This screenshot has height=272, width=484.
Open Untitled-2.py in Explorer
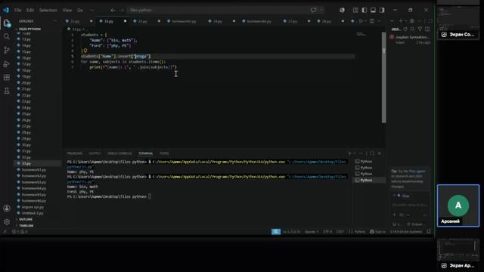(33, 213)
